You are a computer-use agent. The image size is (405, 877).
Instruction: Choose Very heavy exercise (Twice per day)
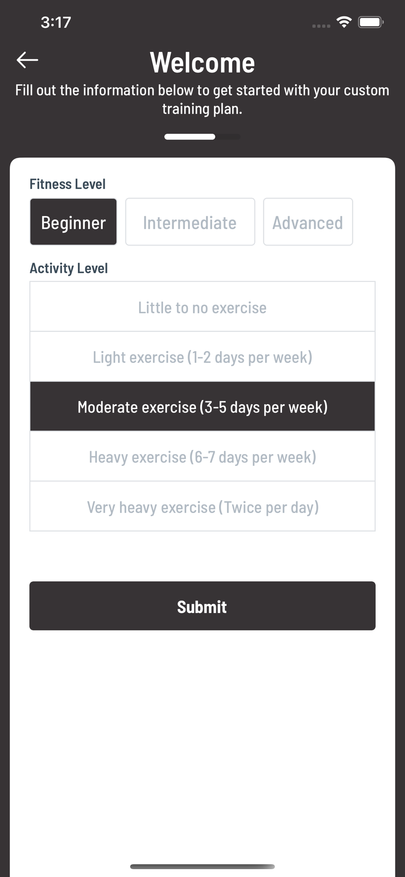pos(202,506)
